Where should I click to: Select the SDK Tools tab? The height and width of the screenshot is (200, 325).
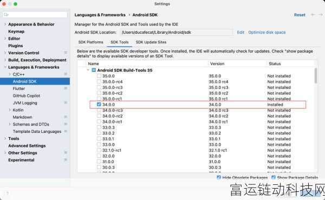119,42
